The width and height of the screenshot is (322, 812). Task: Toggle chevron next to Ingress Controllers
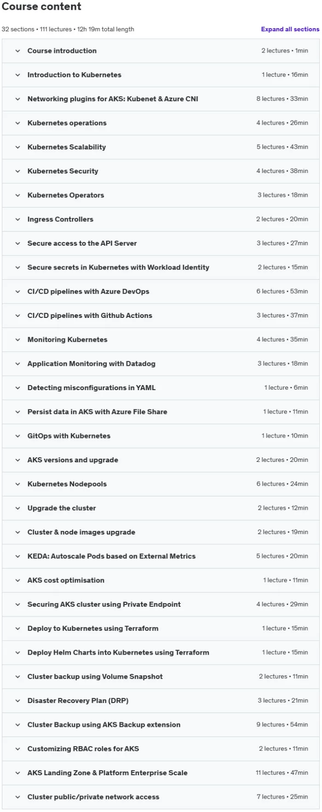click(17, 219)
